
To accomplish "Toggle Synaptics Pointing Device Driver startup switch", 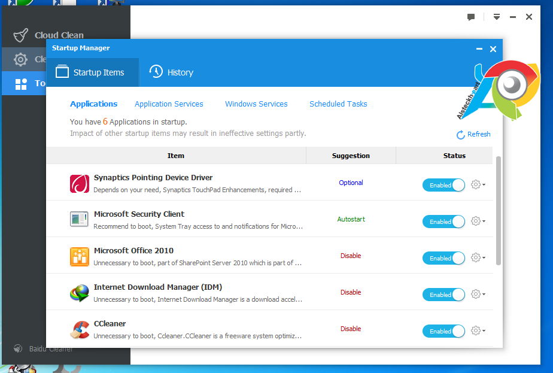I will (x=443, y=185).
